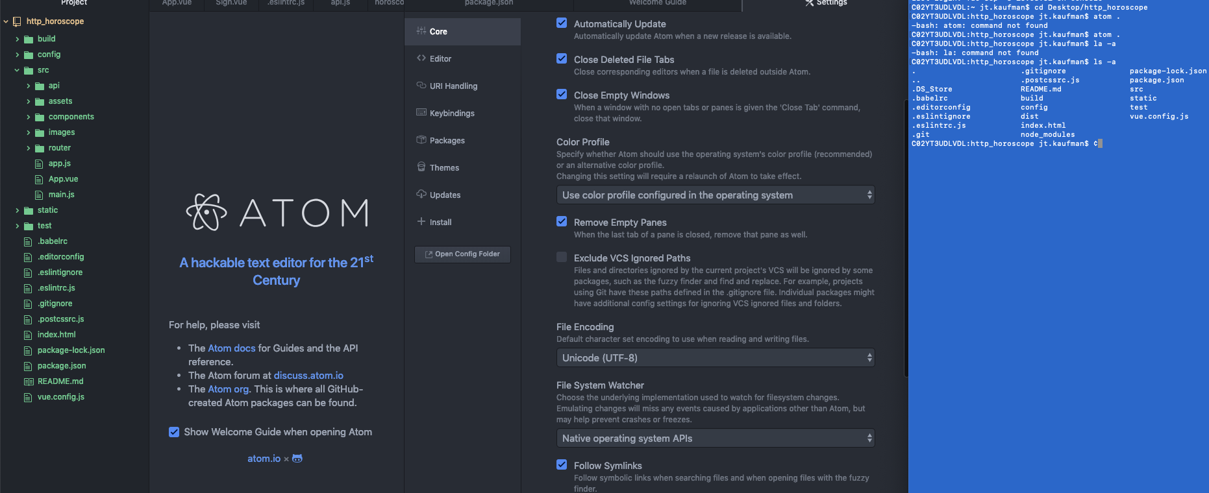The image size is (1209, 493).
Task: Click the package.json file icon
Action: coord(28,367)
